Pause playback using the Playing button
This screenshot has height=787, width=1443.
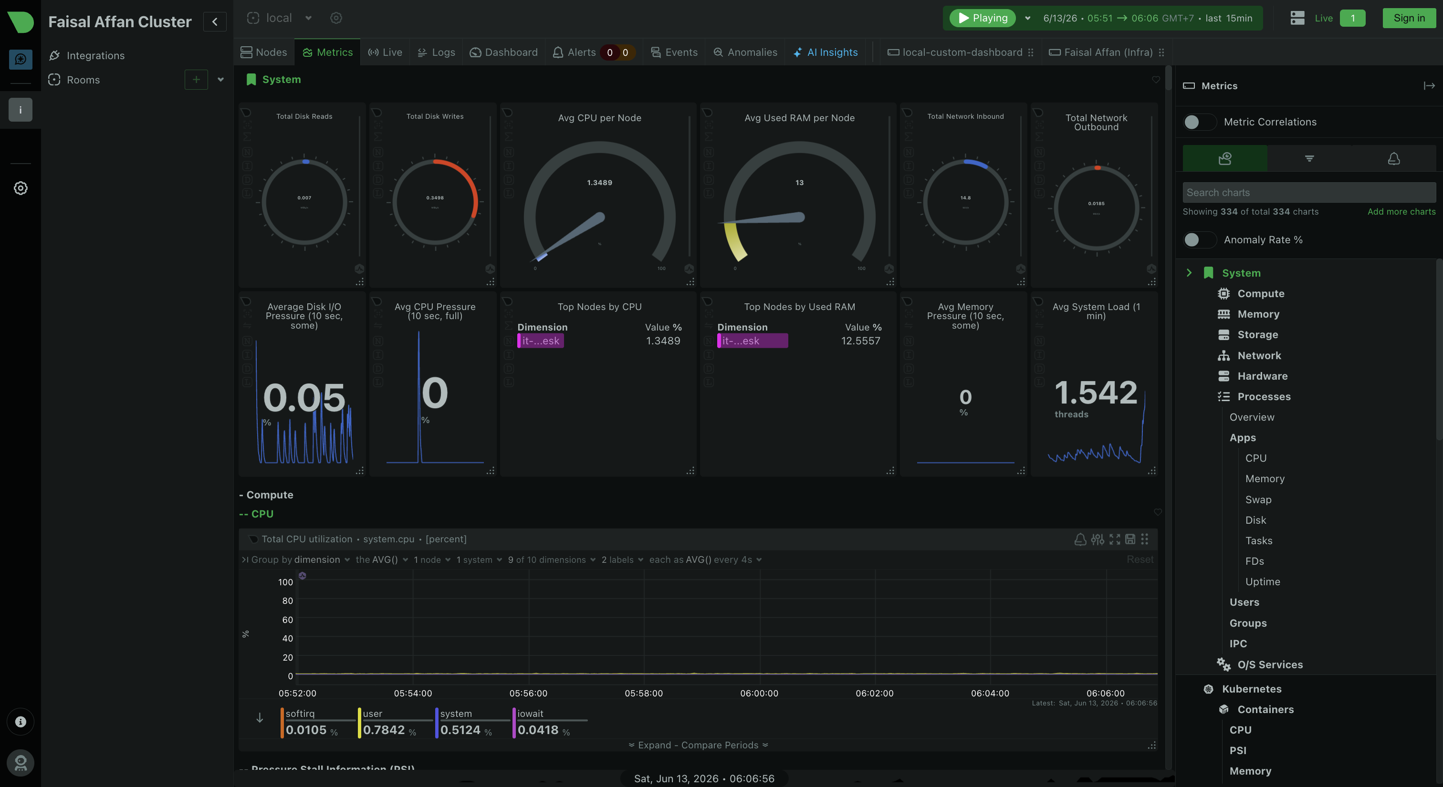tap(983, 18)
